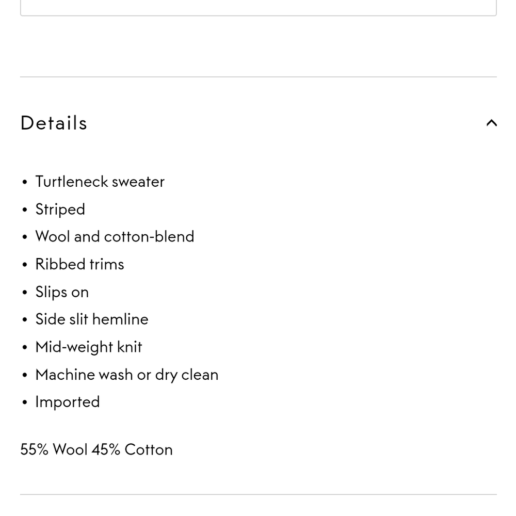Click the Striped detail item
Screen dimensions: 516x516
point(60,209)
